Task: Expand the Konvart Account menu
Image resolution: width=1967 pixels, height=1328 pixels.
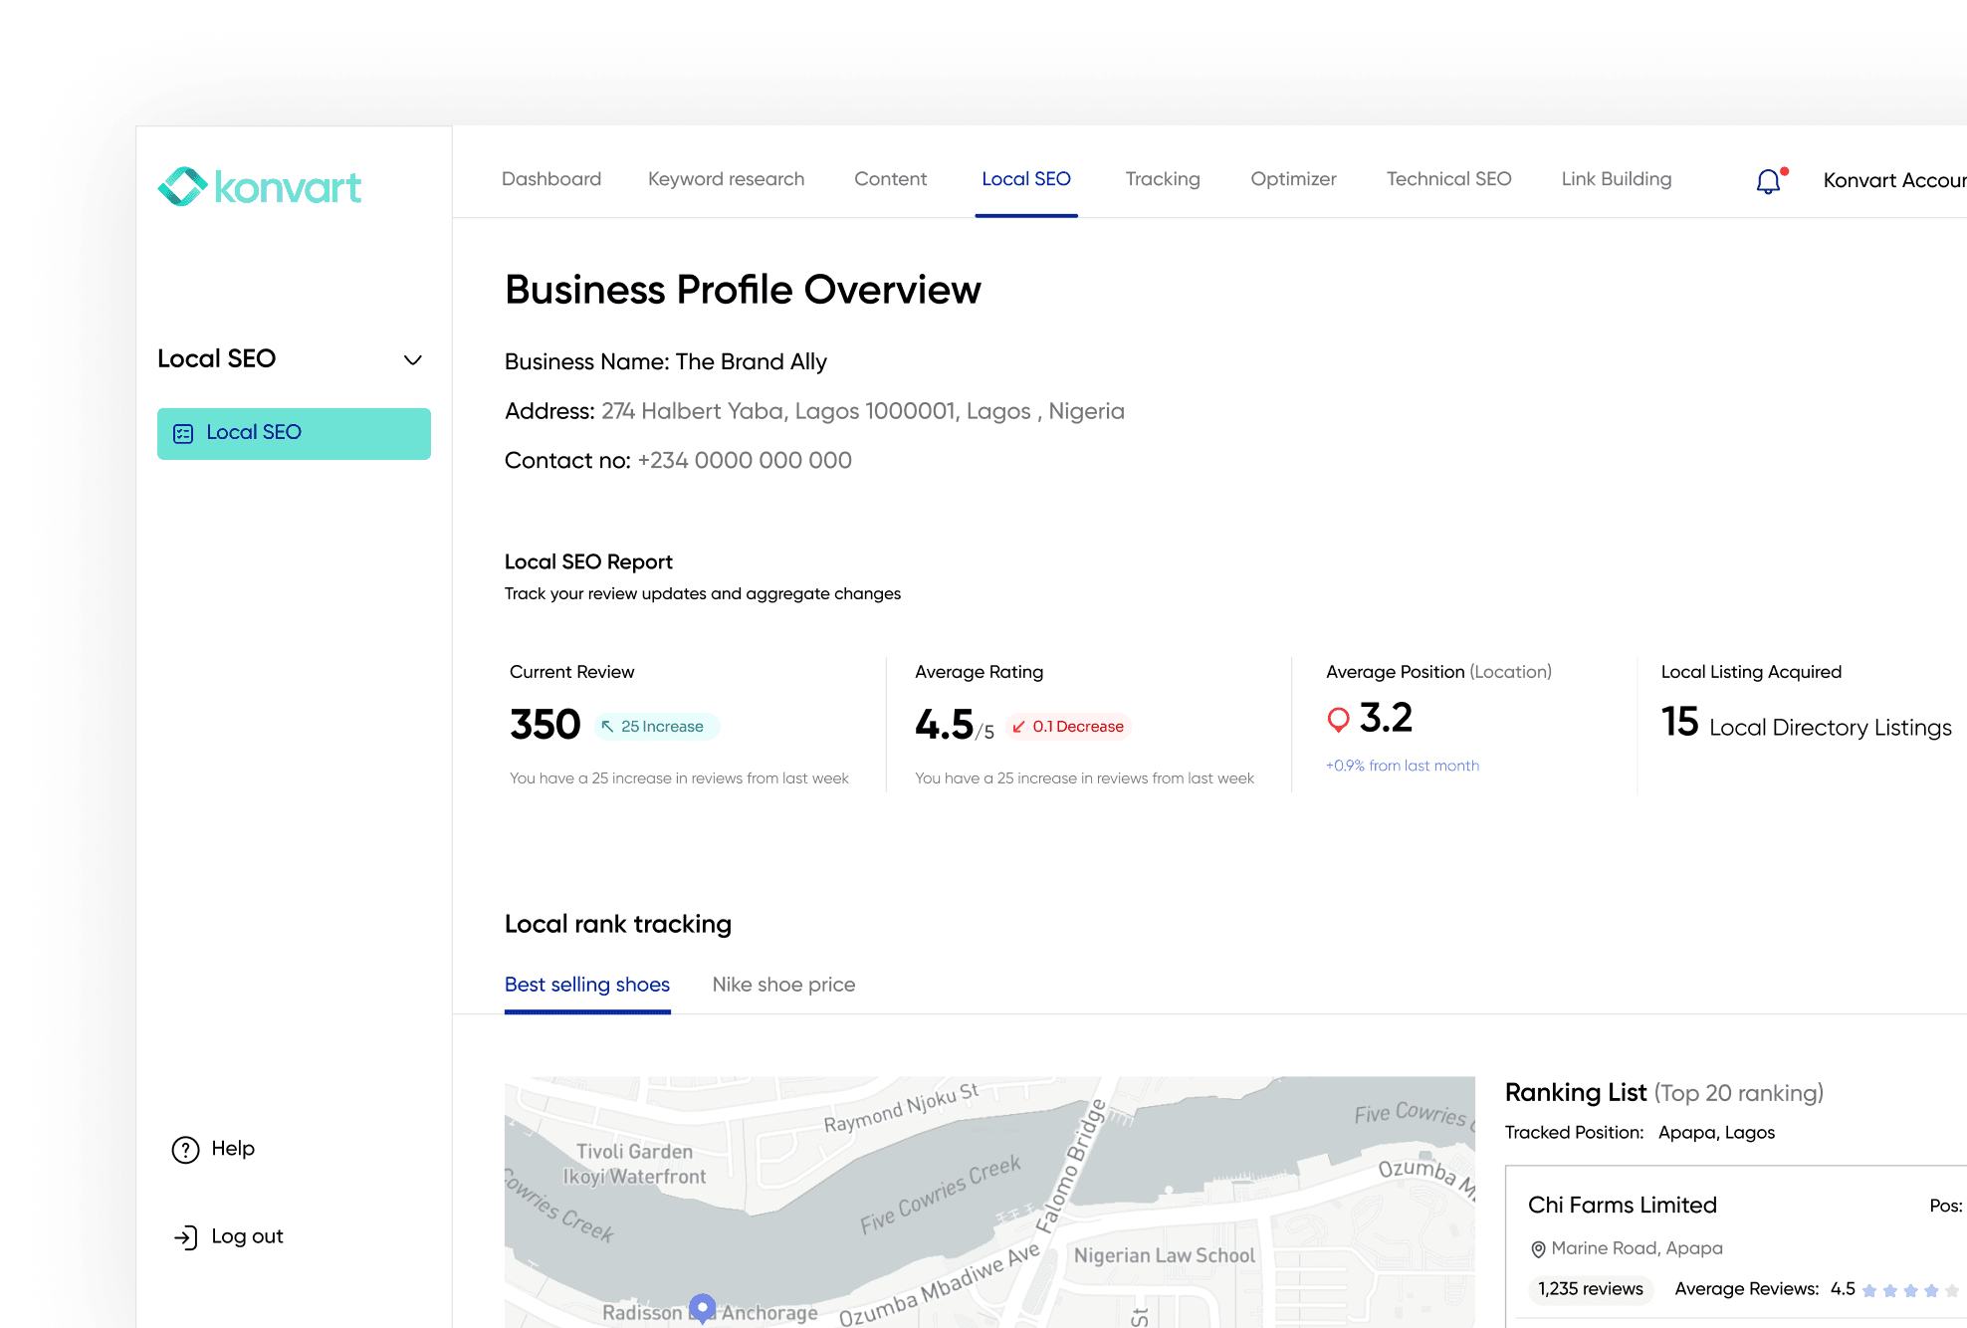Action: pos(1892,180)
